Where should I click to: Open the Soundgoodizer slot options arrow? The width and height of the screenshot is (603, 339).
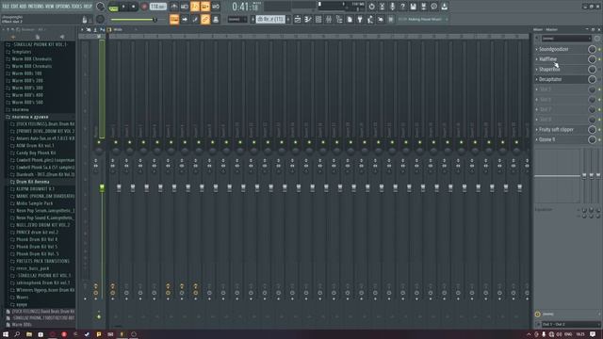pos(537,49)
